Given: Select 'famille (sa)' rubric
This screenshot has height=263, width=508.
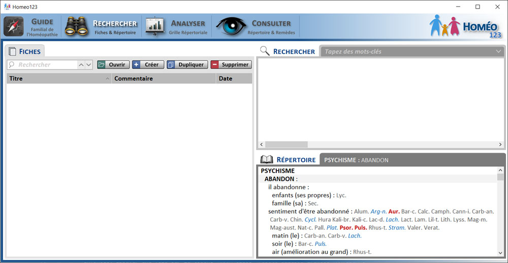Looking at the screenshot, I should [289, 203].
